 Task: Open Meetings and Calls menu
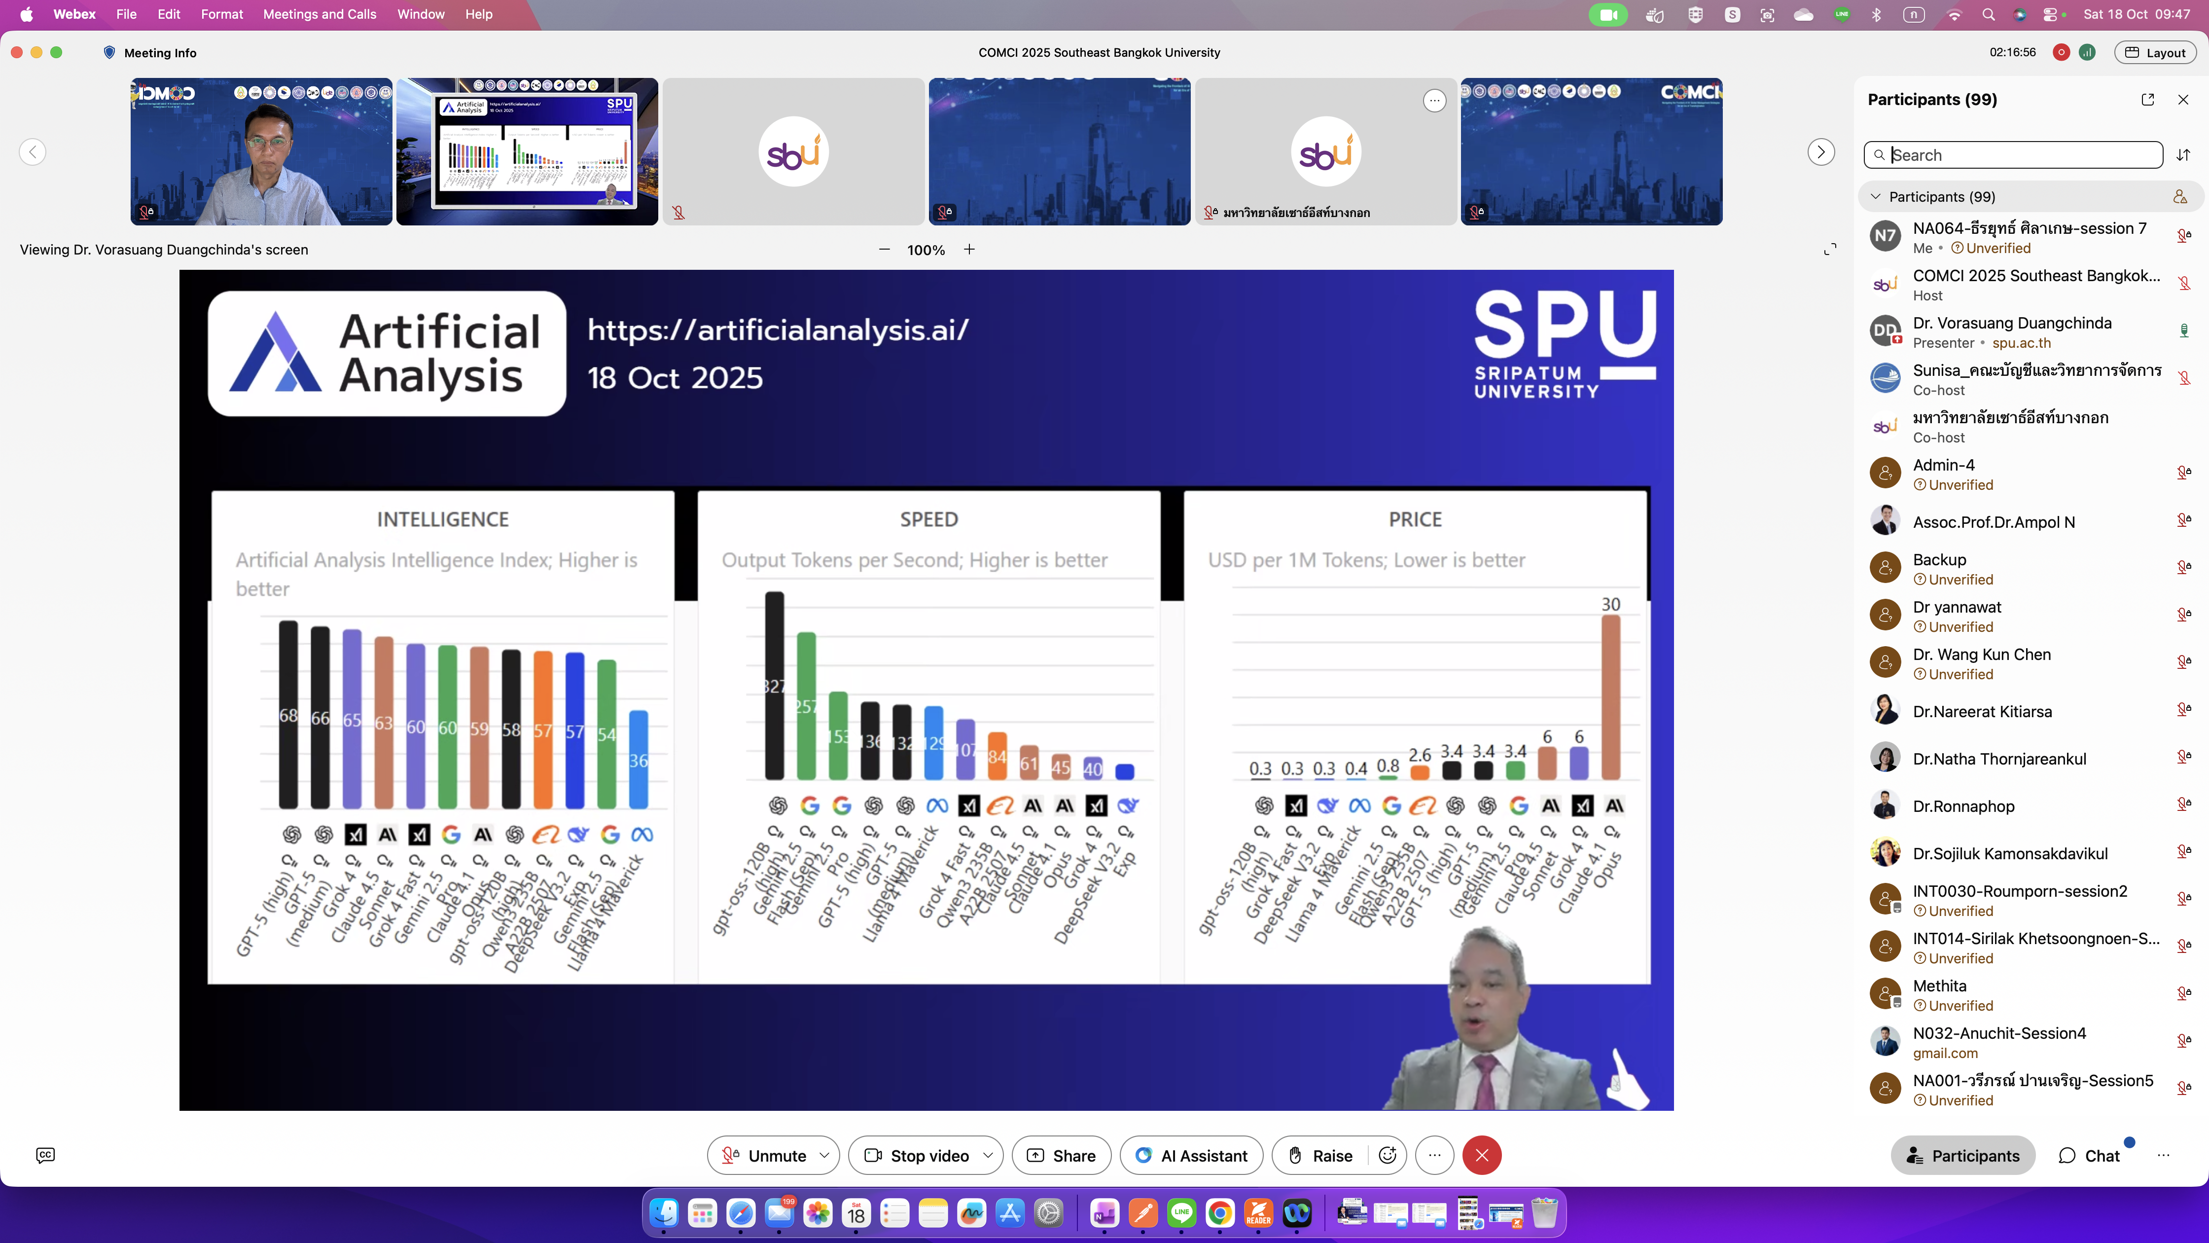click(x=319, y=15)
